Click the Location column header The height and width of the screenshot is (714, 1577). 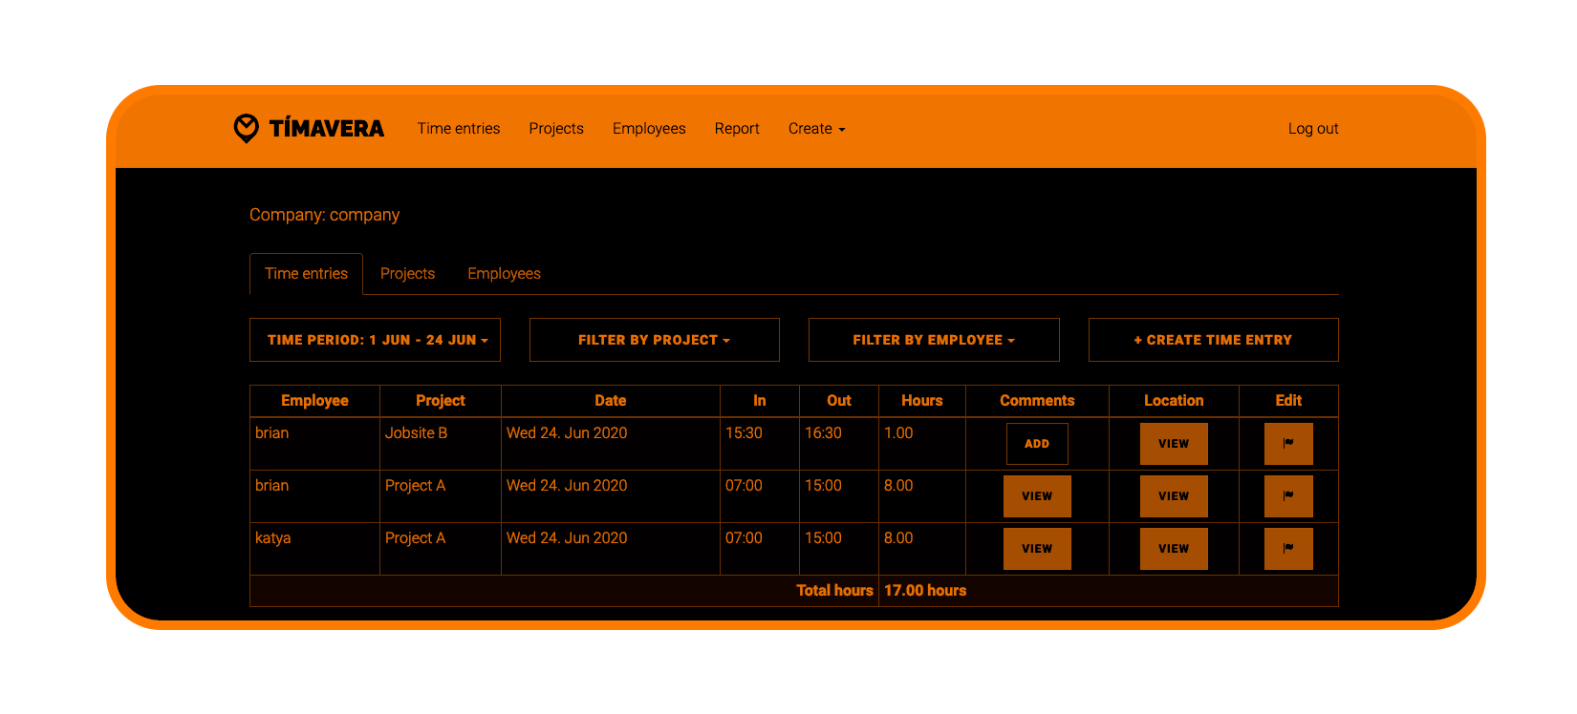point(1174,401)
